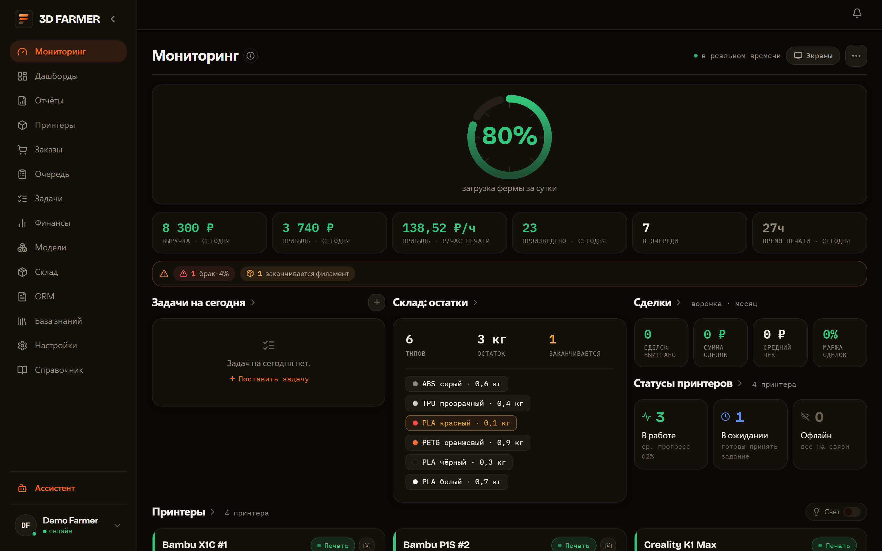This screenshot has height=551, width=882.
Task: Open Справочник in the sidebar
Action: click(x=68, y=370)
